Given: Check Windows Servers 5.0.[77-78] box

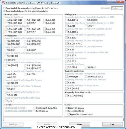Looking at the screenshot, I should pyautogui.click(x=6, y=65).
